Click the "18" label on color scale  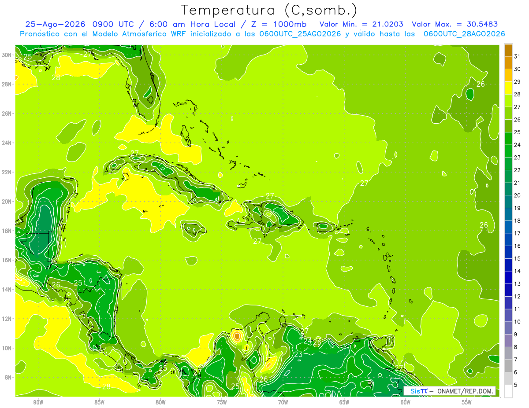518,221
